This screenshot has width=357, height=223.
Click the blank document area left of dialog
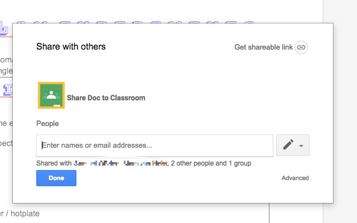(6, 167)
